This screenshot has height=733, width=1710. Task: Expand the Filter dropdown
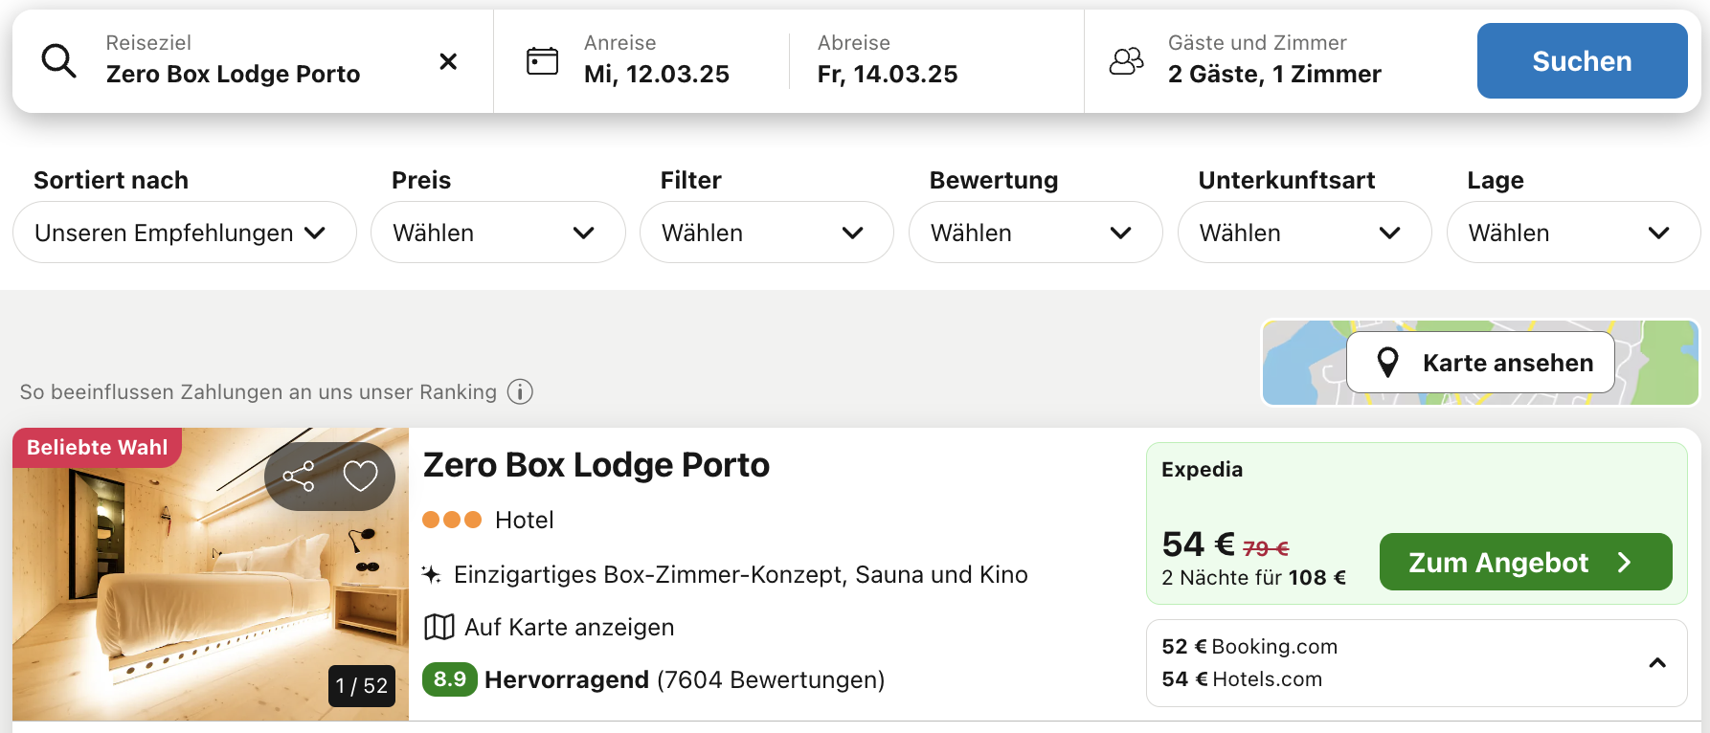(767, 233)
